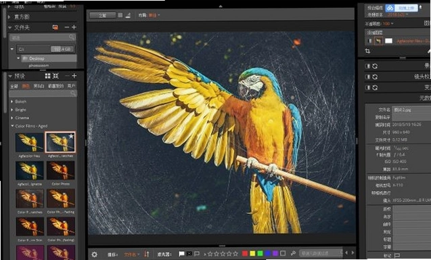Click the expand-arrows icon in 预设 header
The image size is (431, 260).
(x=55, y=76)
